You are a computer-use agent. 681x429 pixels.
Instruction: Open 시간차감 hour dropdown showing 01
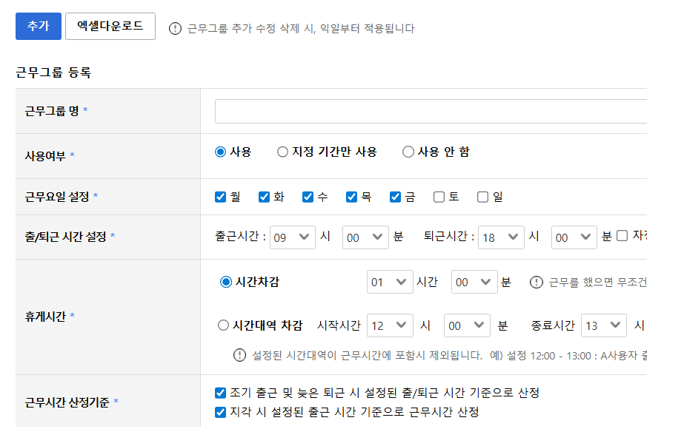click(390, 282)
